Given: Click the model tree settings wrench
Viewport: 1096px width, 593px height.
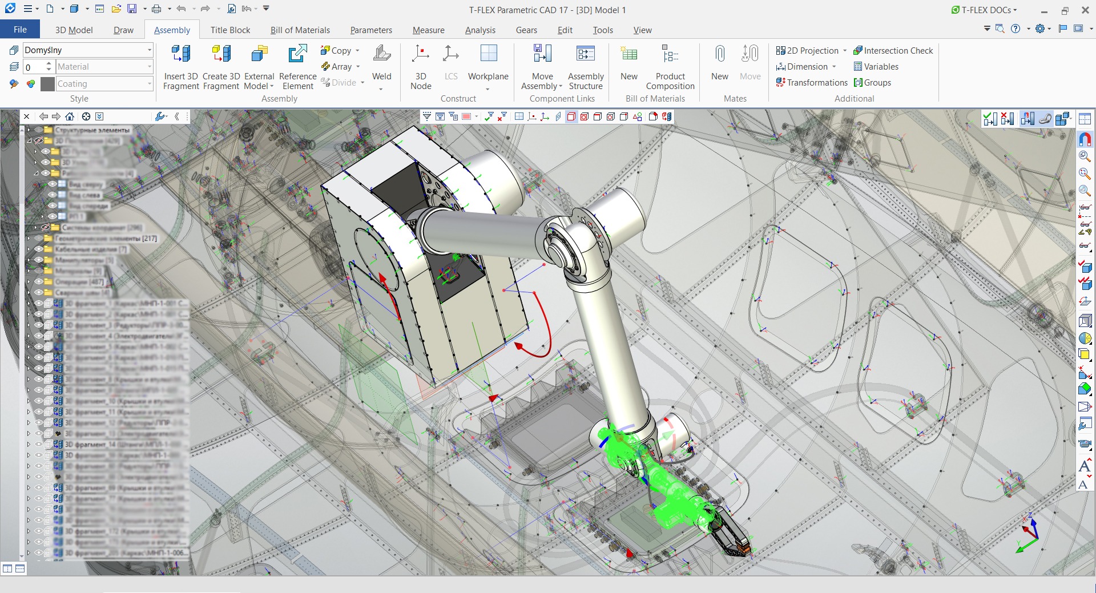Looking at the screenshot, I should coord(160,116).
